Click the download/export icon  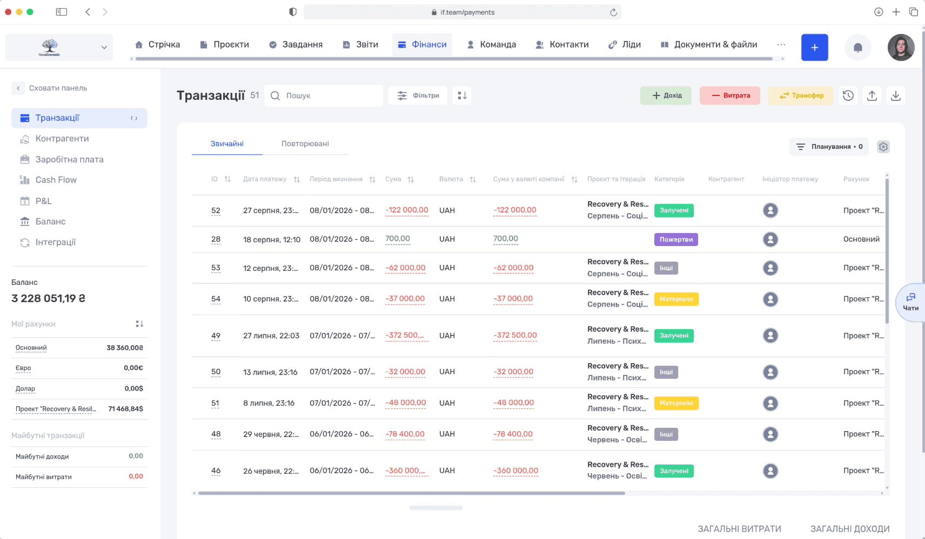[896, 95]
